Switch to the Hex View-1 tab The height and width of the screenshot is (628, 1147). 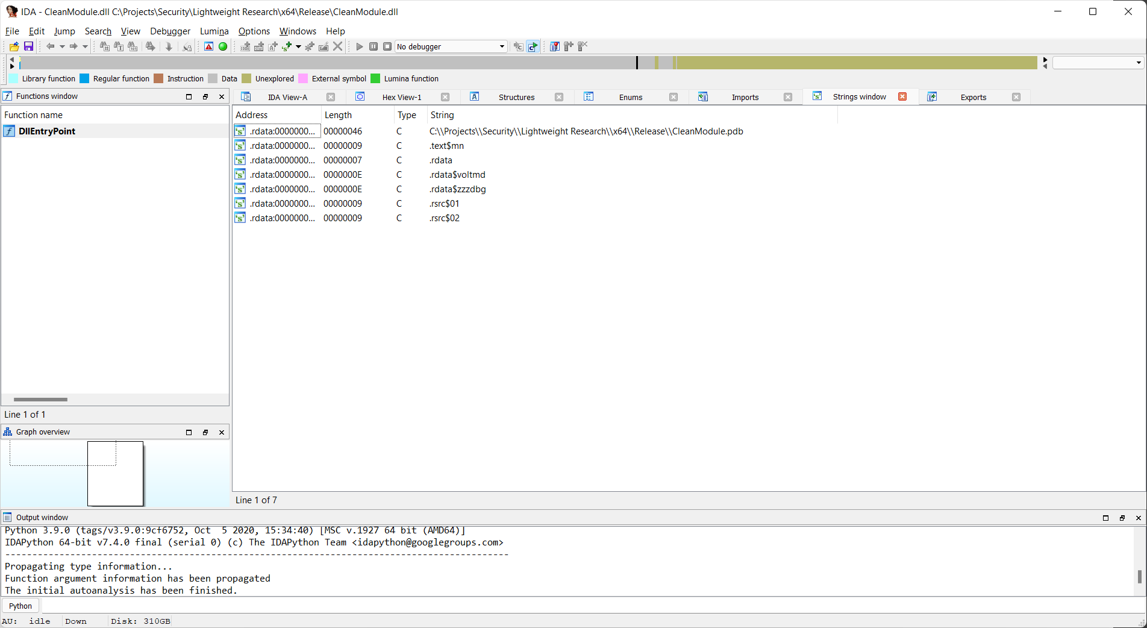[x=402, y=97]
